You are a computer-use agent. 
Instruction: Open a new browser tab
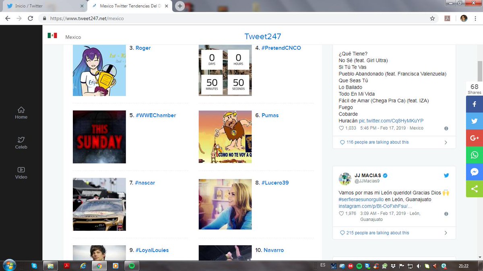click(180, 6)
